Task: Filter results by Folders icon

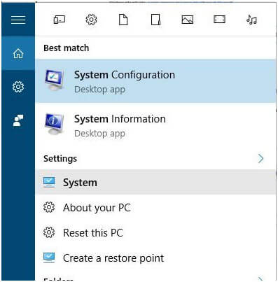Action: coord(155,20)
